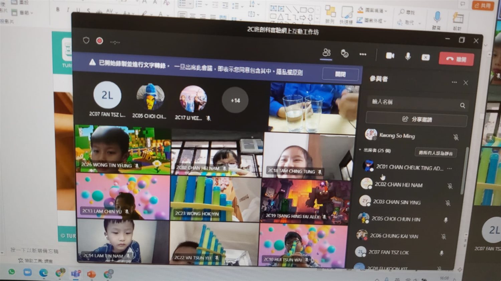Image resolution: width=501 pixels, height=281 pixels.
Task: Toggle mic icon for 2C02 CHAN HEI NAM in list
Action: point(450,186)
